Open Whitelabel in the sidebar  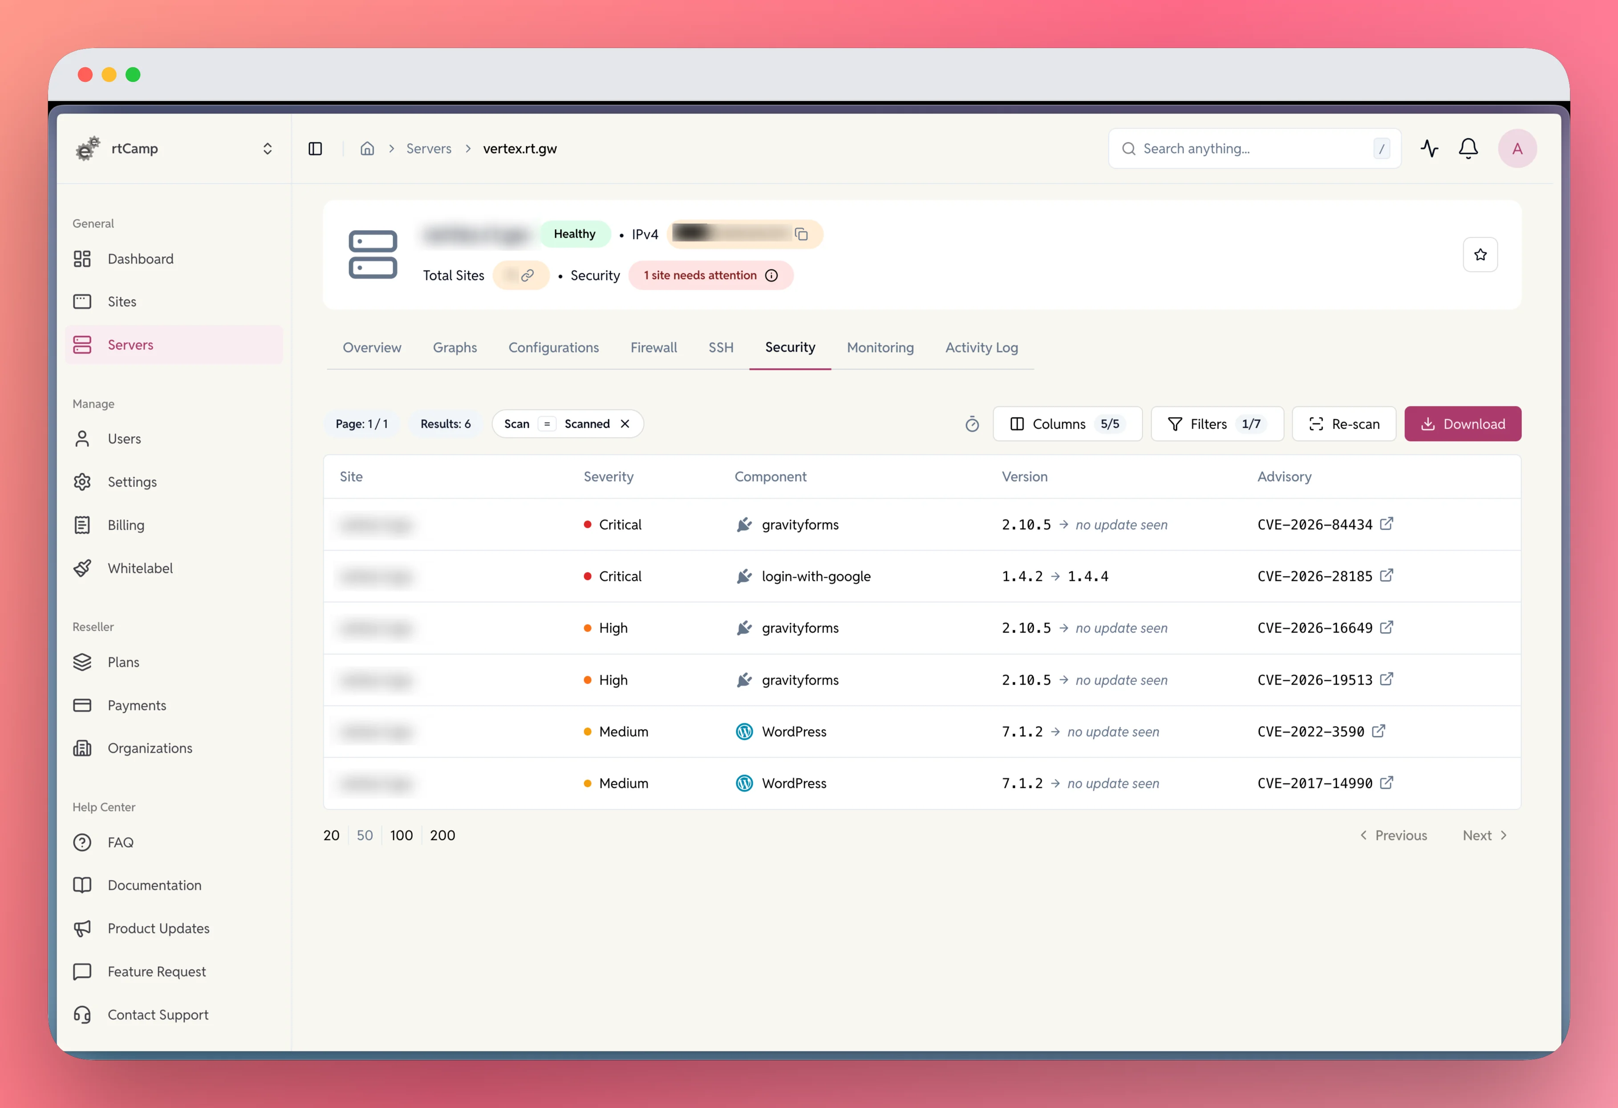click(174, 568)
